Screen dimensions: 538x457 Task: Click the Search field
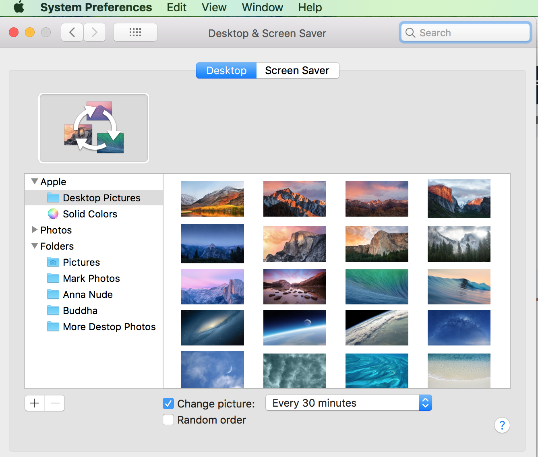point(466,33)
